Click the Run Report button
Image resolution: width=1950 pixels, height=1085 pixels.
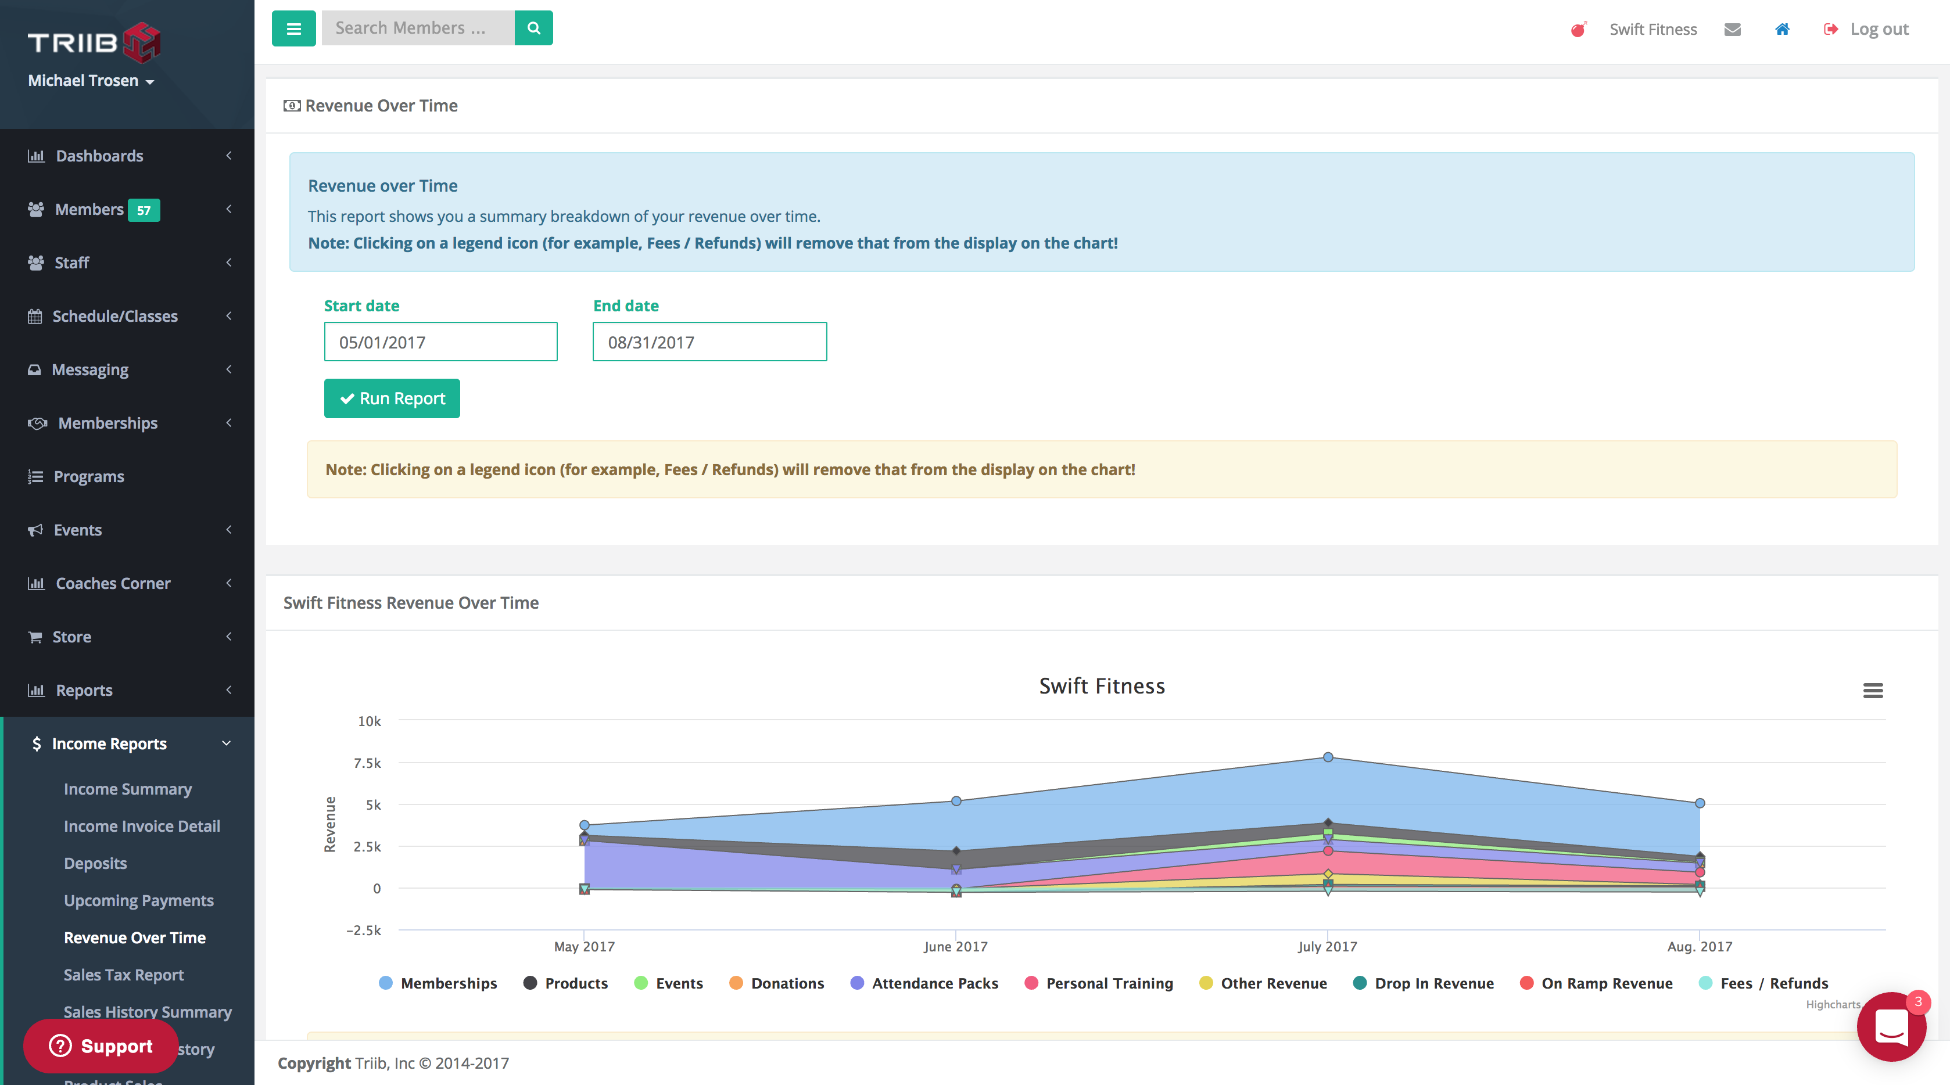[x=392, y=398]
